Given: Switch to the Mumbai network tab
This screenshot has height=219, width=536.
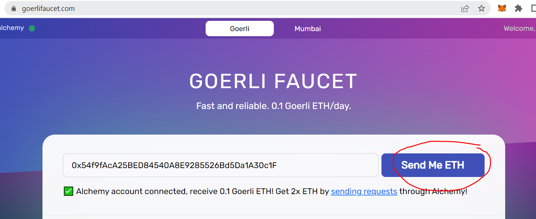Looking at the screenshot, I should tap(308, 29).
